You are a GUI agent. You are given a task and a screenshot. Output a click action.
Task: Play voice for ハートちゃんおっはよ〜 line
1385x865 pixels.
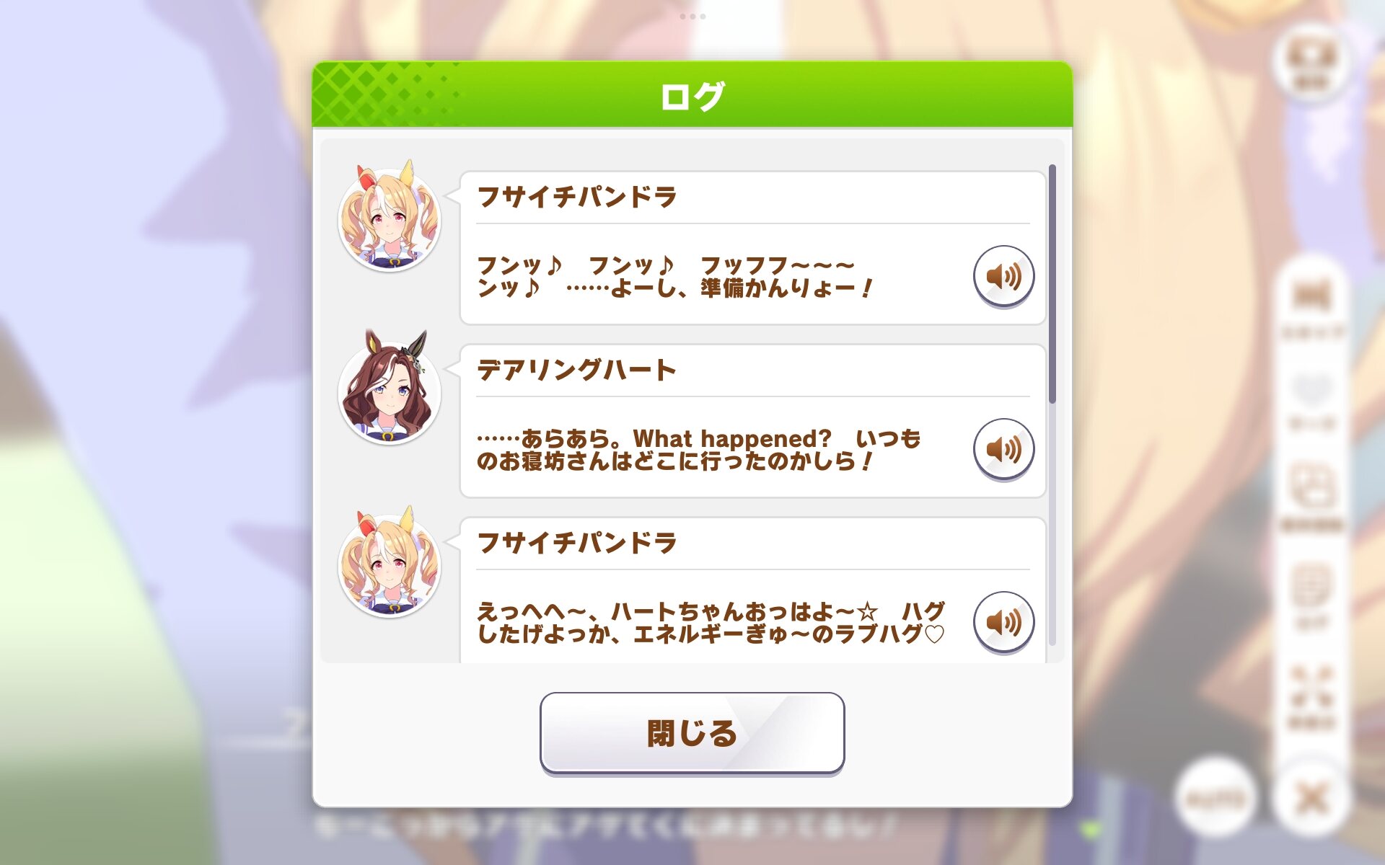pyautogui.click(x=1003, y=622)
